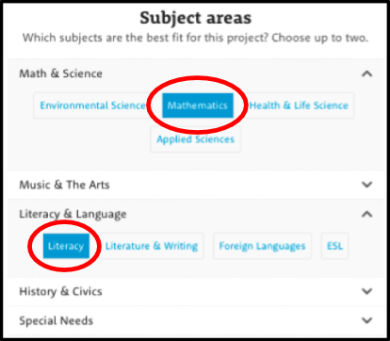Image resolution: width=390 pixels, height=341 pixels.
Task: Click the Subject areas heading
Action: (x=195, y=18)
